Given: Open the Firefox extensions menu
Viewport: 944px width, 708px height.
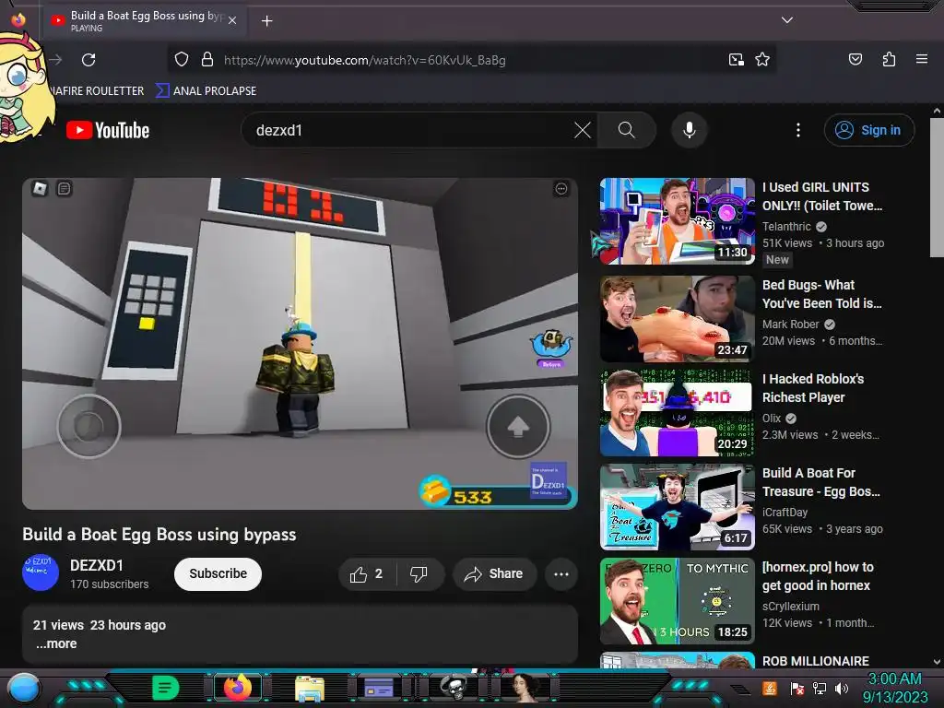Looking at the screenshot, I should tap(889, 59).
